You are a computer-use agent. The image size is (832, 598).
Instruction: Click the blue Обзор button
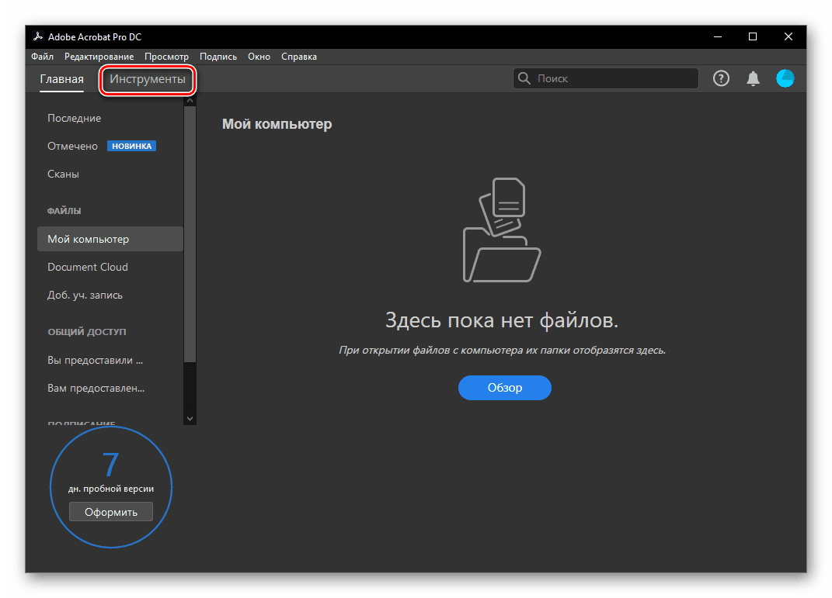pyautogui.click(x=505, y=388)
